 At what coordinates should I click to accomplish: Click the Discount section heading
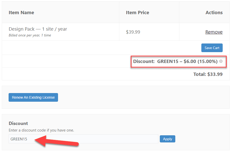[18, 123]
